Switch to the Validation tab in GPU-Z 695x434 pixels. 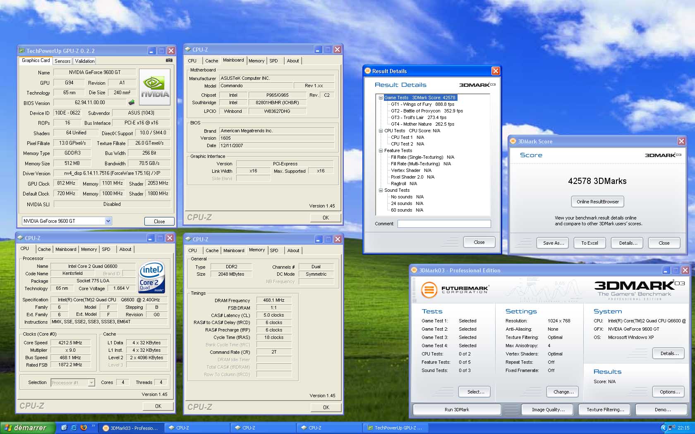click(85, 61)
